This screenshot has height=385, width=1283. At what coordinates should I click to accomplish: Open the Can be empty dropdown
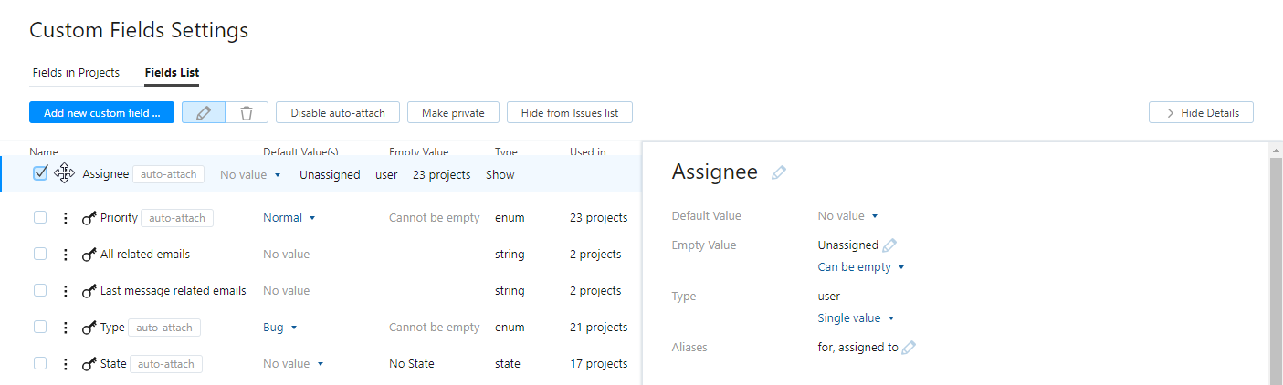(860, 267)
